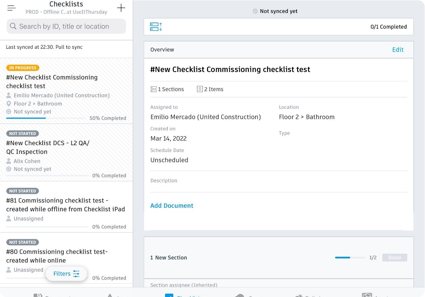
Task: Click Edit on the Overview card
Action: coord(398,49)
